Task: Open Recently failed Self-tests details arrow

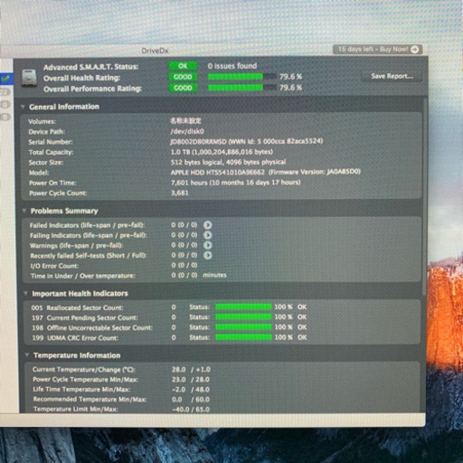Action: 208,255
